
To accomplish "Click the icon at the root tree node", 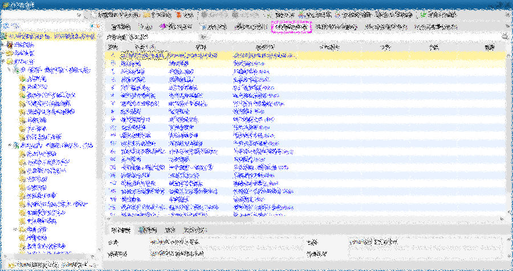I will [x=5, y=36].
